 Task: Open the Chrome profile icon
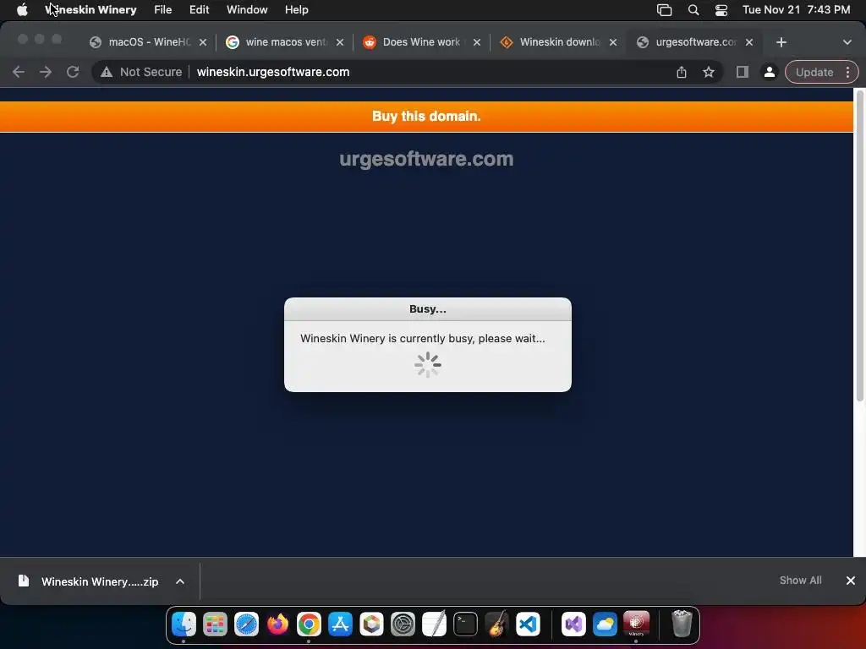[769, 72]
